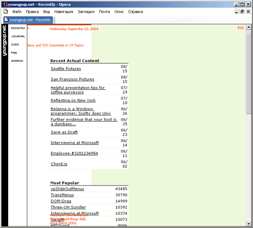The image size is (253, 228).
Task: Open the Навигация menu
Action: pos(64,12)
